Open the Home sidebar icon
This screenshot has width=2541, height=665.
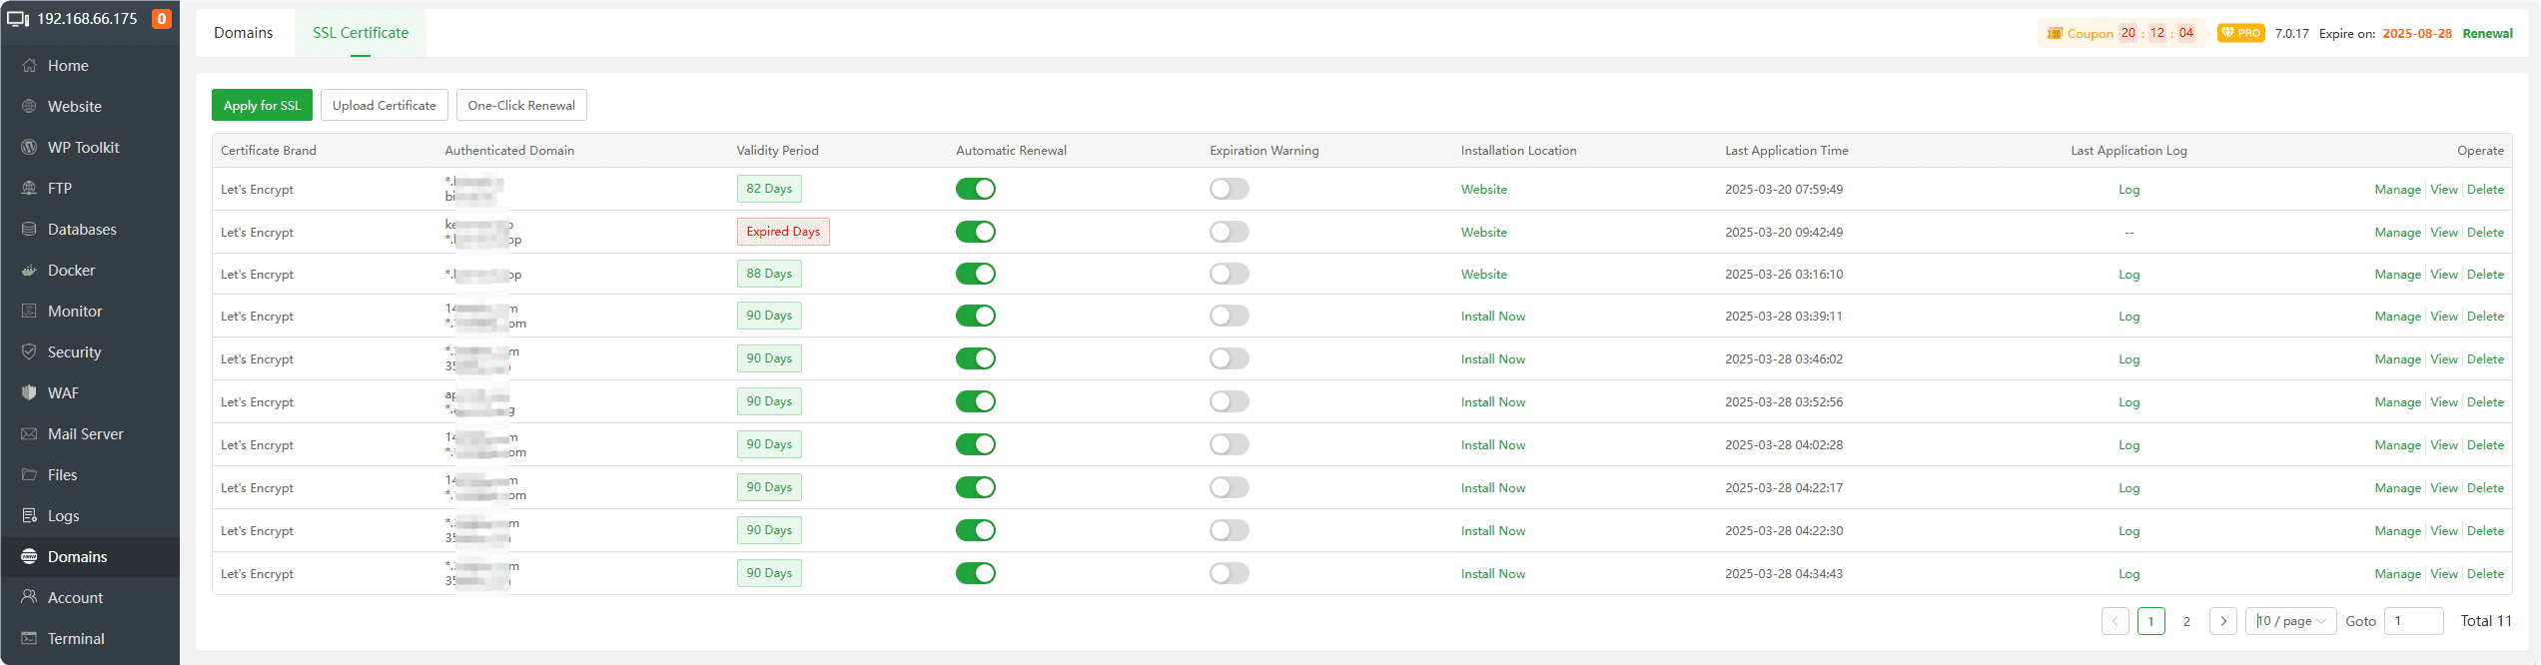pyautogui.click(x=29, y=66)
